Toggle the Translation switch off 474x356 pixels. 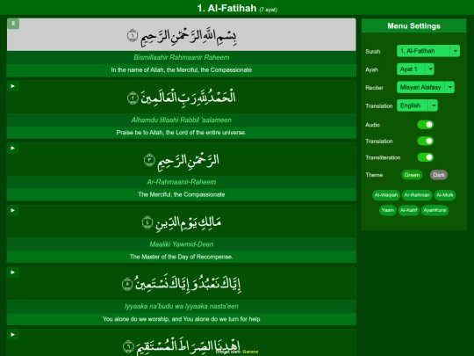[426, 141]
